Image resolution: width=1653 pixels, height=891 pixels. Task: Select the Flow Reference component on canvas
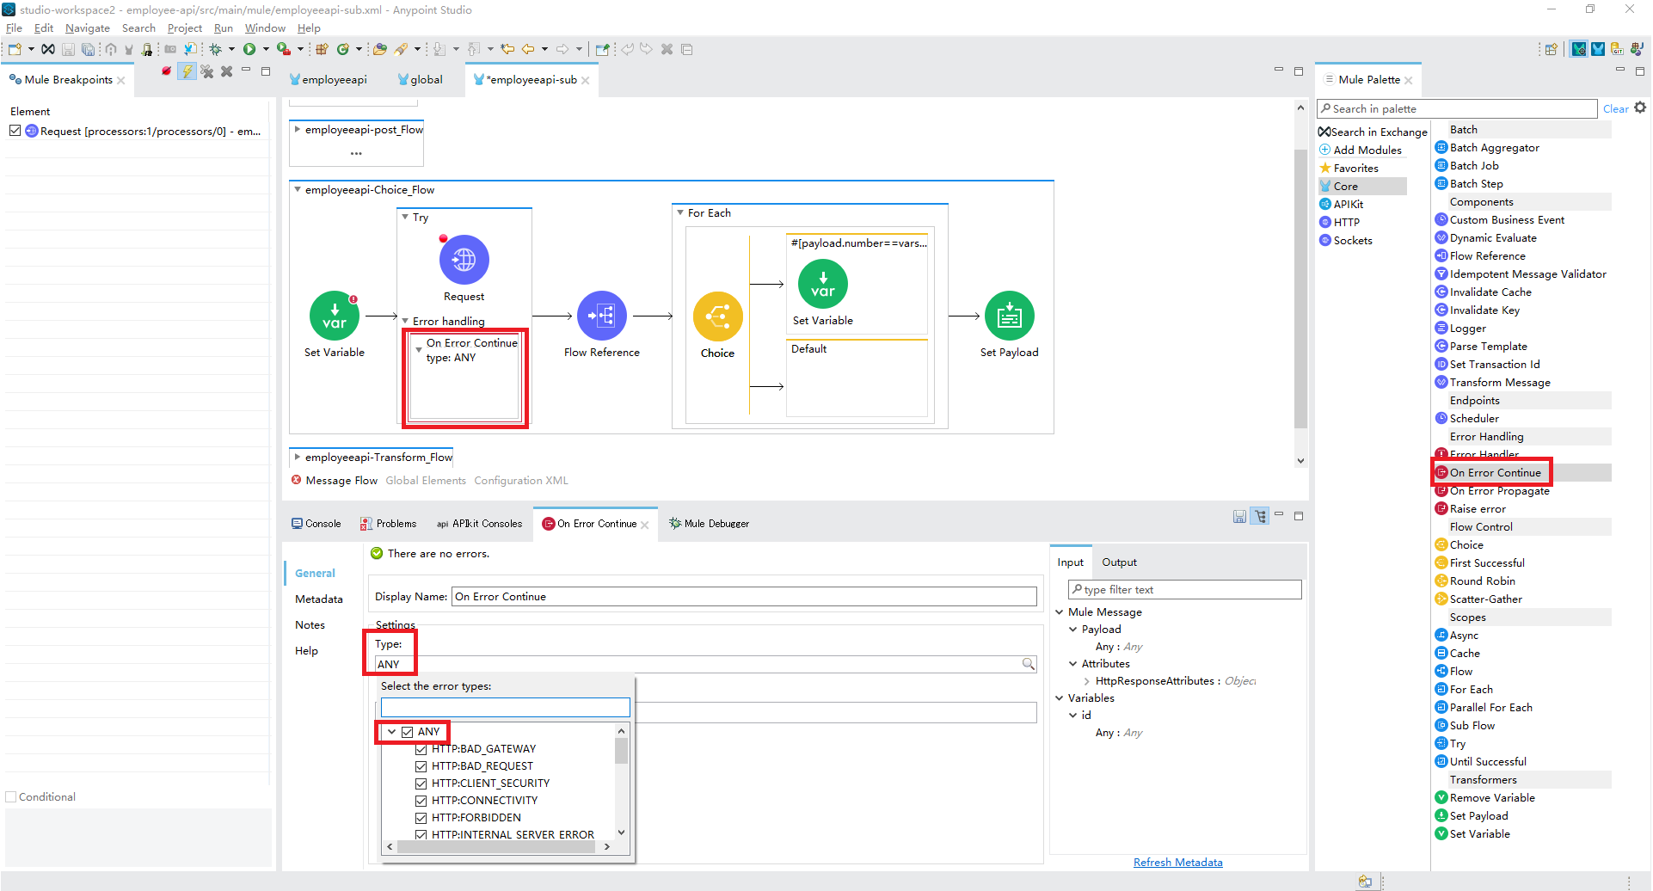click(x=602, y=316)
